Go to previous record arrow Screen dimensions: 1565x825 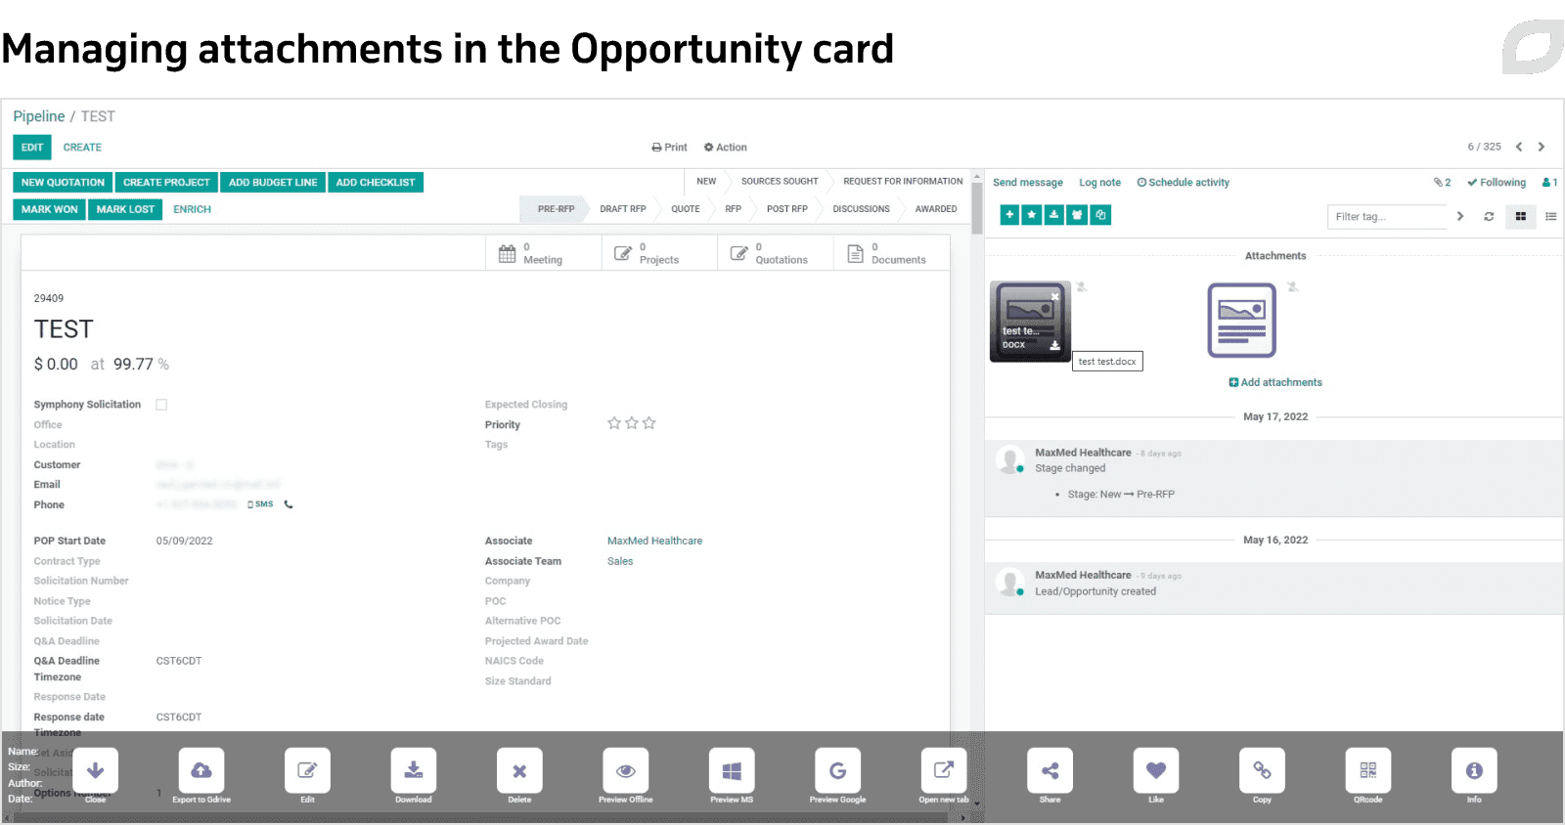pyautogui.click(x=1519, y=147)
